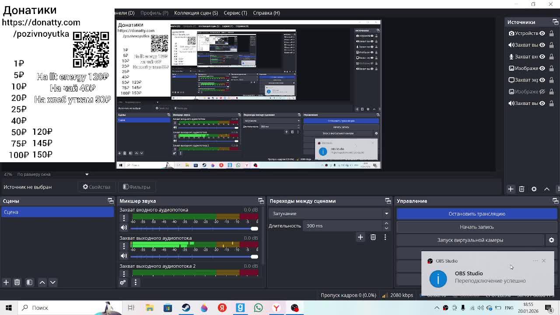560x315 pixels.
Task: Hide the Захват вхо microphone source
Action: click(542, 56)
